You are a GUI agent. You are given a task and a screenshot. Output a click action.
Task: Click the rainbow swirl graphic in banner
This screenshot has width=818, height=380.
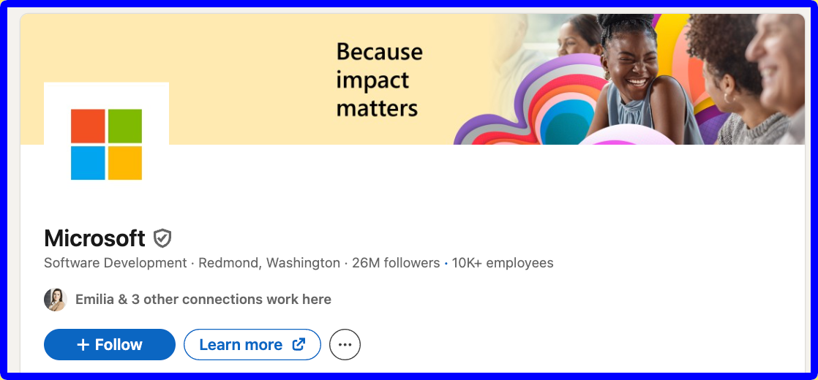click(527, 104)
